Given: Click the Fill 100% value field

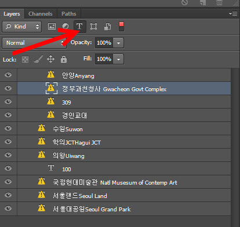Looking at the screenshot, I should (104, 59).
